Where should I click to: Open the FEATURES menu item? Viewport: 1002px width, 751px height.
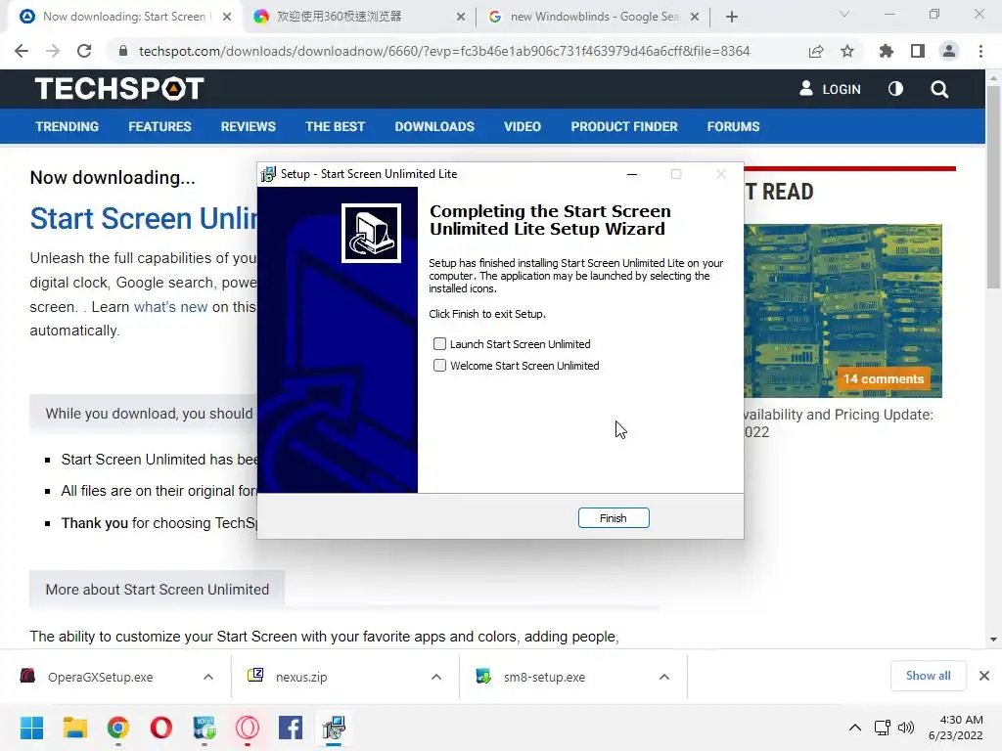point(159,126)
